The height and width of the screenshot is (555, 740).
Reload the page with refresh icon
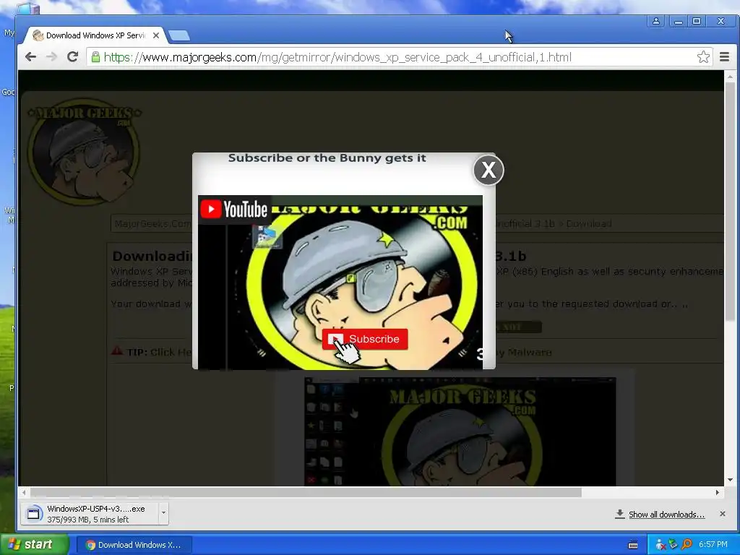tap(73, 57)
